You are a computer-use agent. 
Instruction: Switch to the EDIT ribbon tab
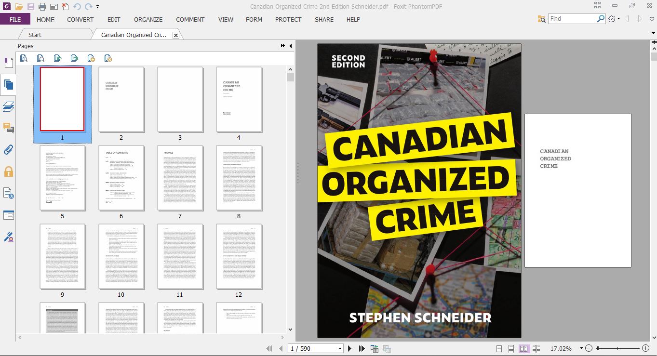point(114,19)
